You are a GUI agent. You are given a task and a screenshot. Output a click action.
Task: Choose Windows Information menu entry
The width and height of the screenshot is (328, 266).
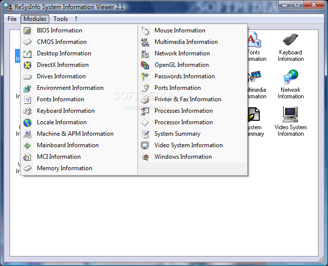point(192,157)
